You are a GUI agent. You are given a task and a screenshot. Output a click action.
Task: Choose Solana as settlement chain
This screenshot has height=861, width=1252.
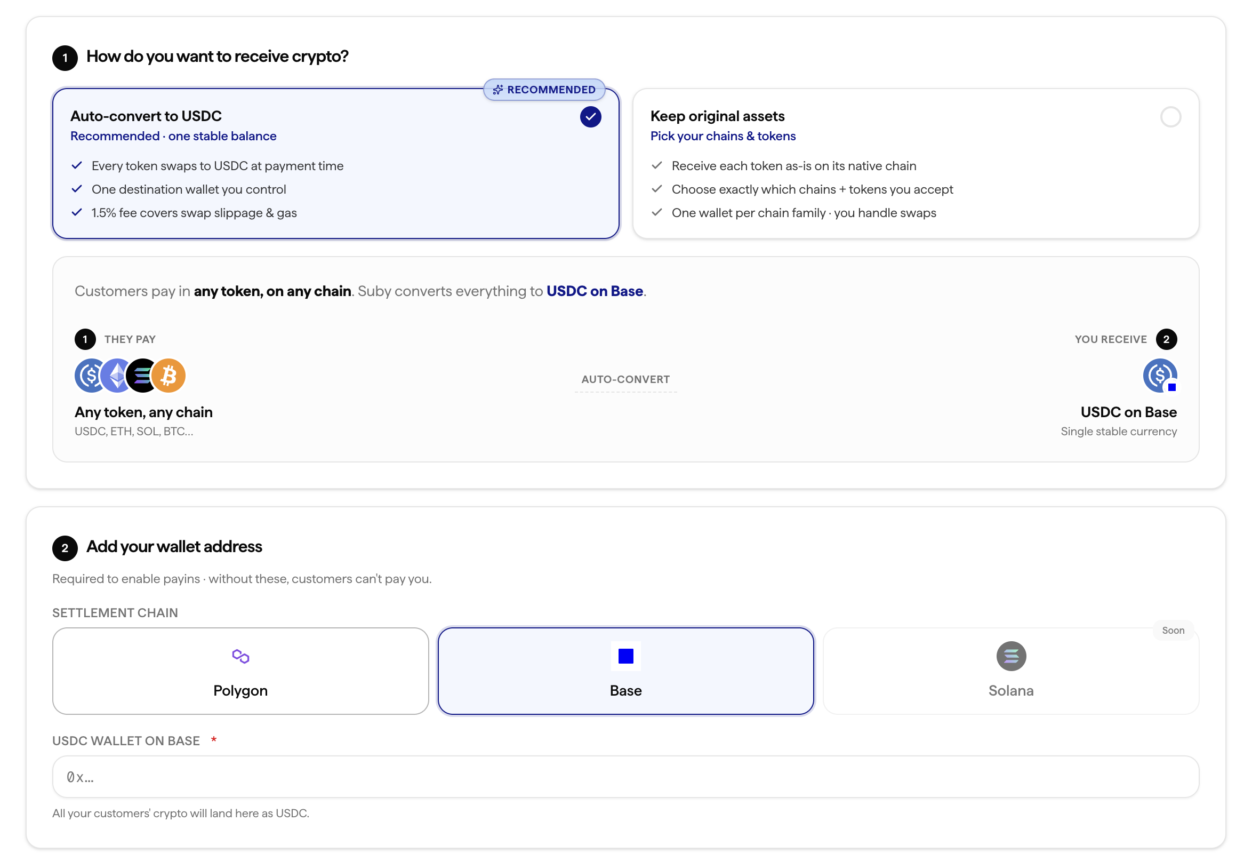tap(1010, 671)
